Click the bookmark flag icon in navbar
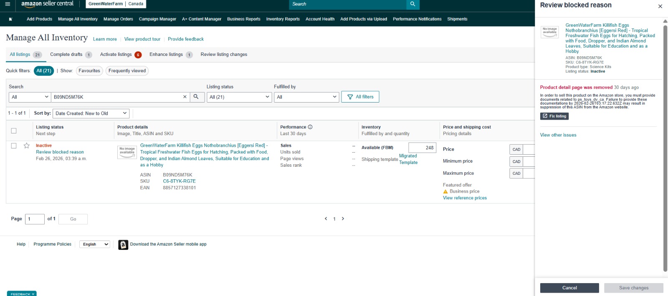Viewport: 668px width, 296px height. tap(11, 19)
